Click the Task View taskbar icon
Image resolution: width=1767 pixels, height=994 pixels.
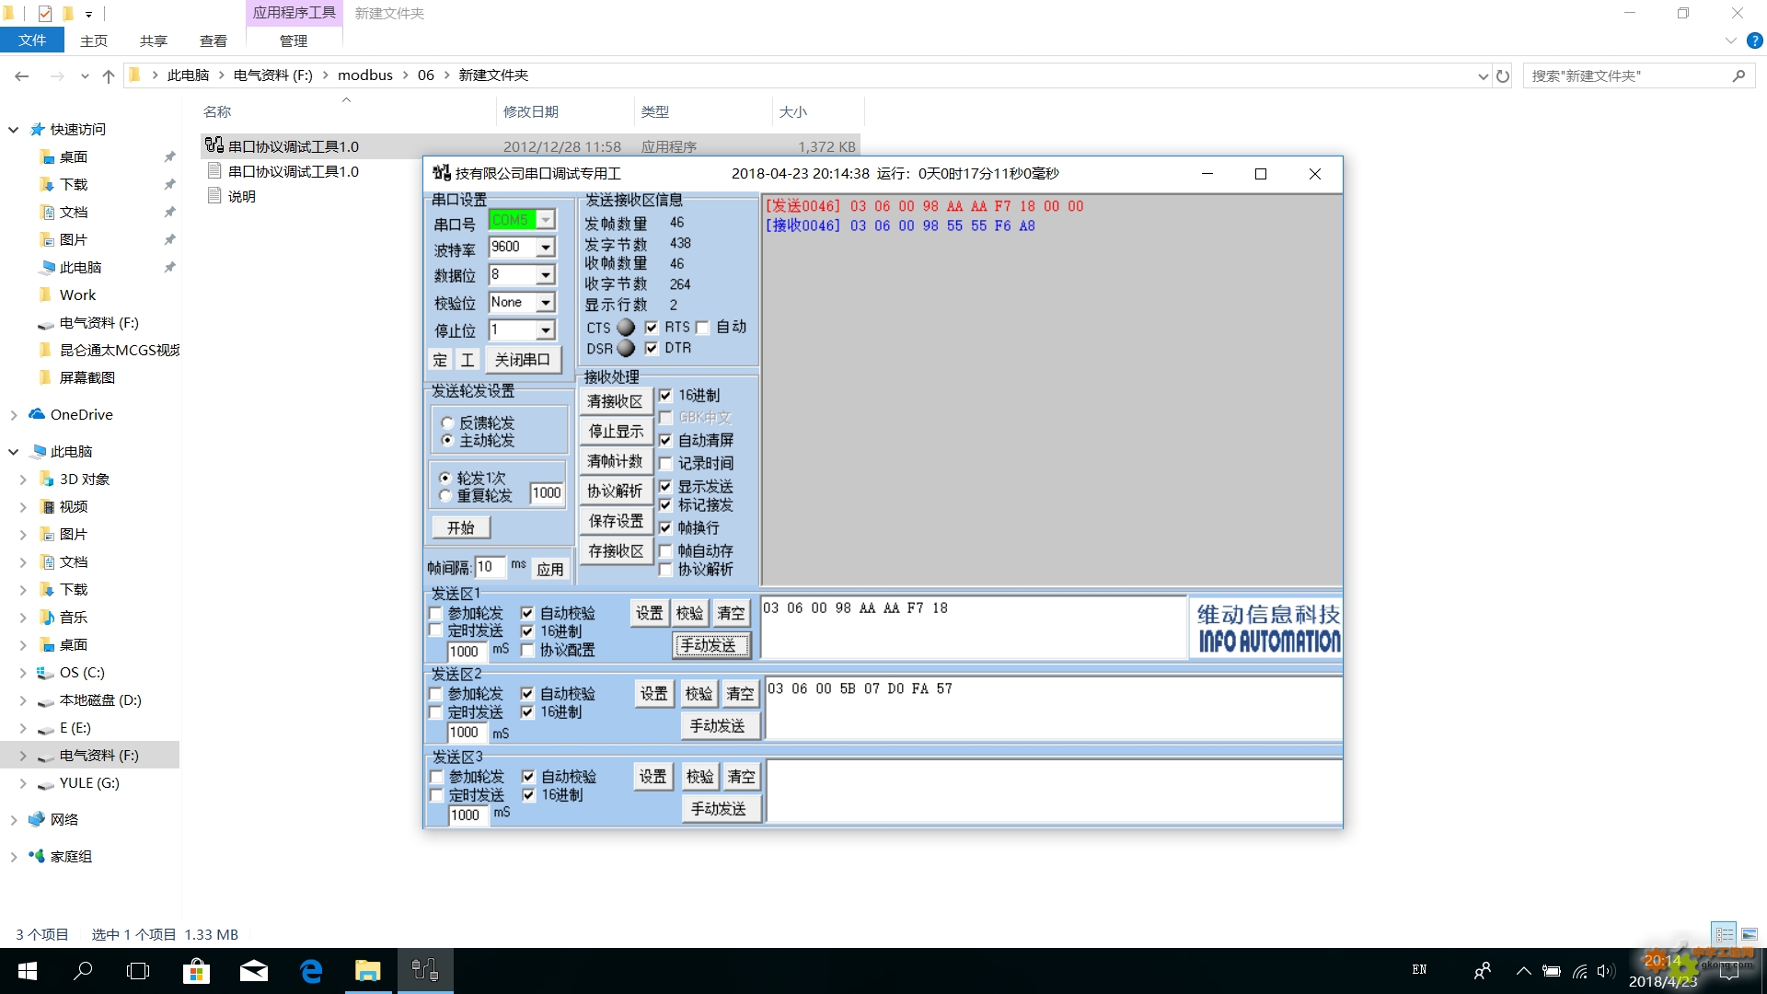pos(138,971)
